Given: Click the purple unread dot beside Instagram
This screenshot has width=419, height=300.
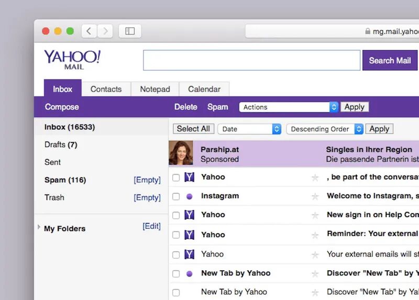Looking at the screenshot, I should pos(190,197).
